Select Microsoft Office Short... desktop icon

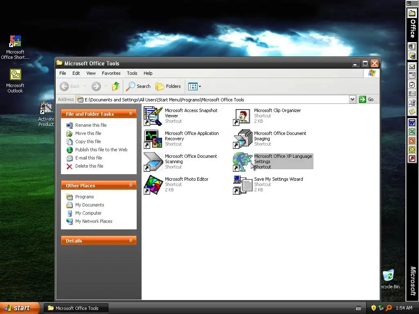click(x=15, y=47)
